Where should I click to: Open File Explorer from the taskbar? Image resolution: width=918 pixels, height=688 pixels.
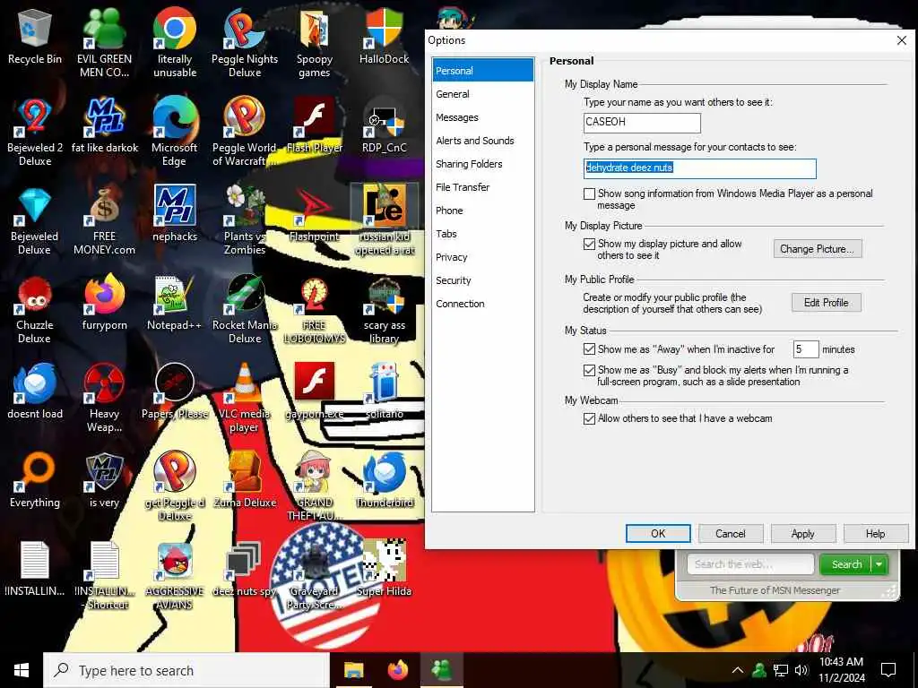(x=353, y=670)
